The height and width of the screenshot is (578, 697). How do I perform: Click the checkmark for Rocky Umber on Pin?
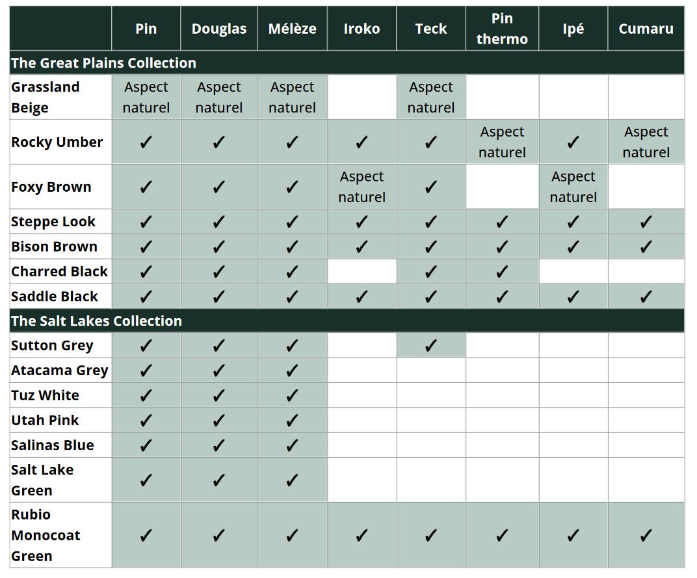point(146,142)
